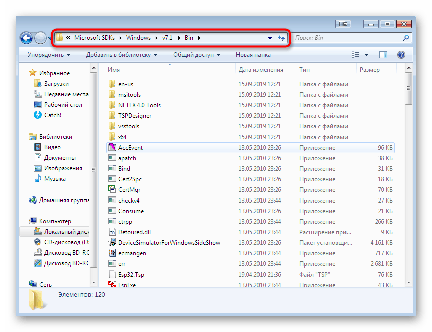The height and width of the screenshot is (332, 432).
Task: Open the view options dropdown arrow
Action: coord(367,55)
